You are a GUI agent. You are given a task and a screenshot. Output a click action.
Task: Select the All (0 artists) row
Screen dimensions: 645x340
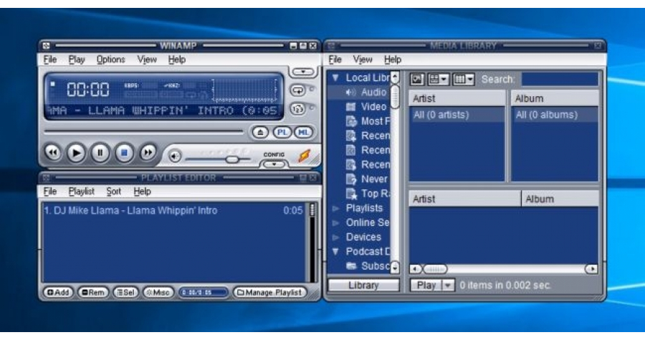(x=457, y=115)
